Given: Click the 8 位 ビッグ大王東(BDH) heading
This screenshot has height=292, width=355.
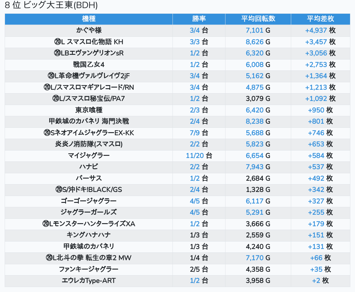Looking at the screenshot, I should point(51,5).
